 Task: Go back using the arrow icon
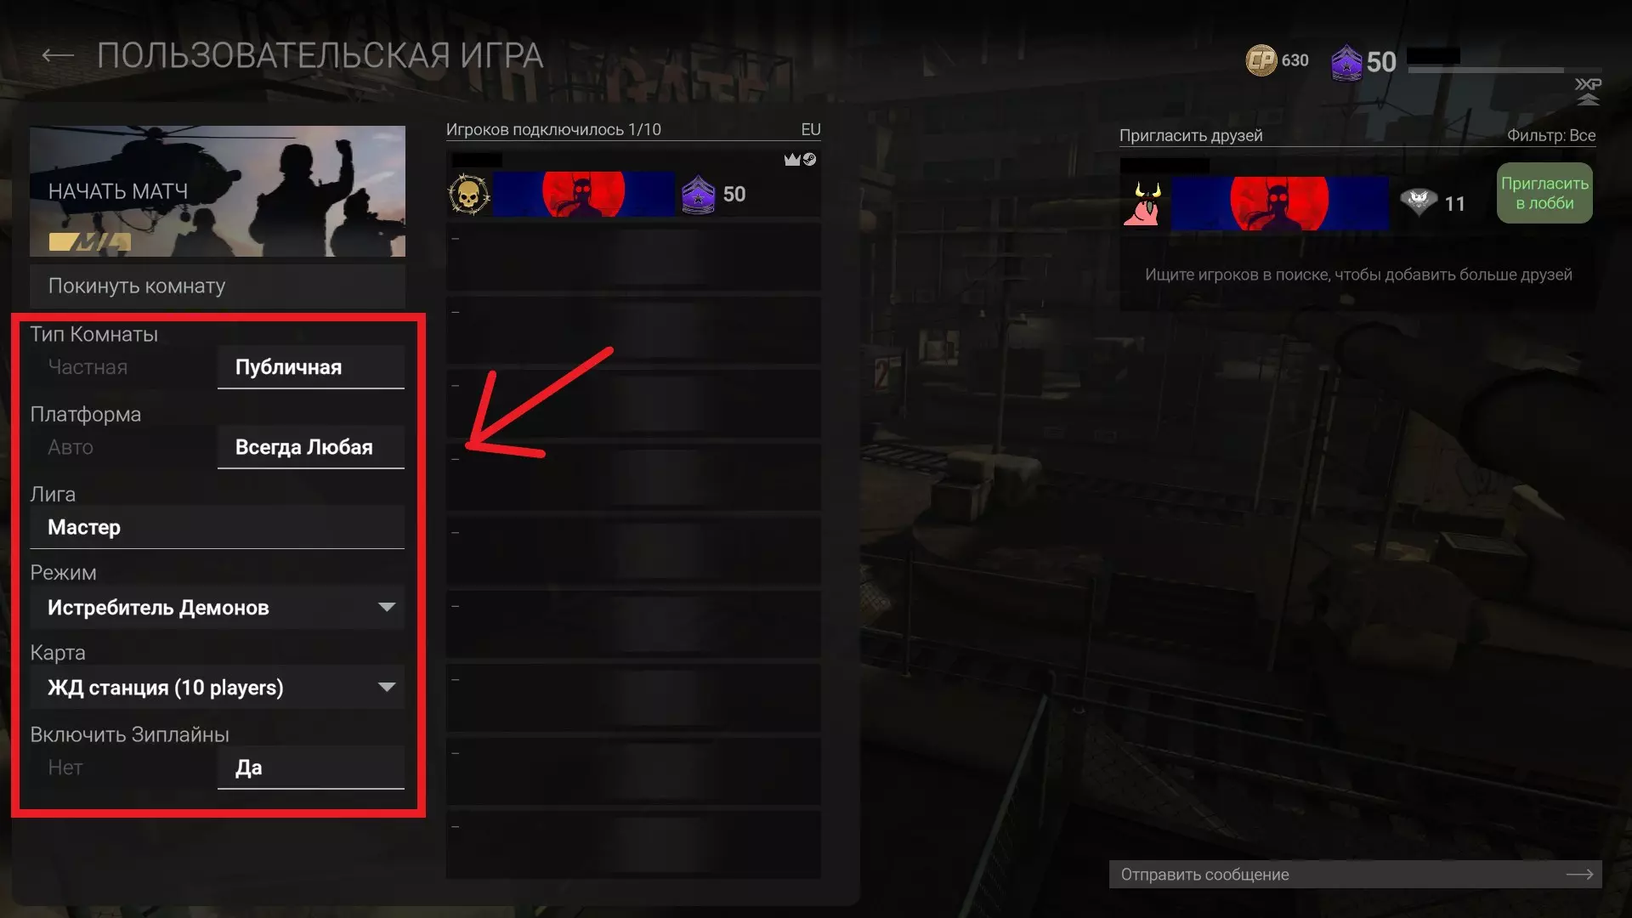point(58,56)
